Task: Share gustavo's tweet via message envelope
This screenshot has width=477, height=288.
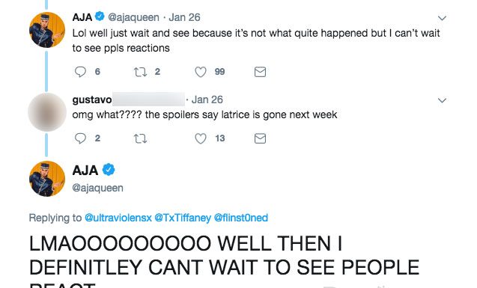Action: 260,138
